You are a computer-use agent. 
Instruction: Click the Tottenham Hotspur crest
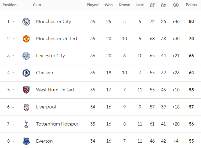[x=26, y=124]
